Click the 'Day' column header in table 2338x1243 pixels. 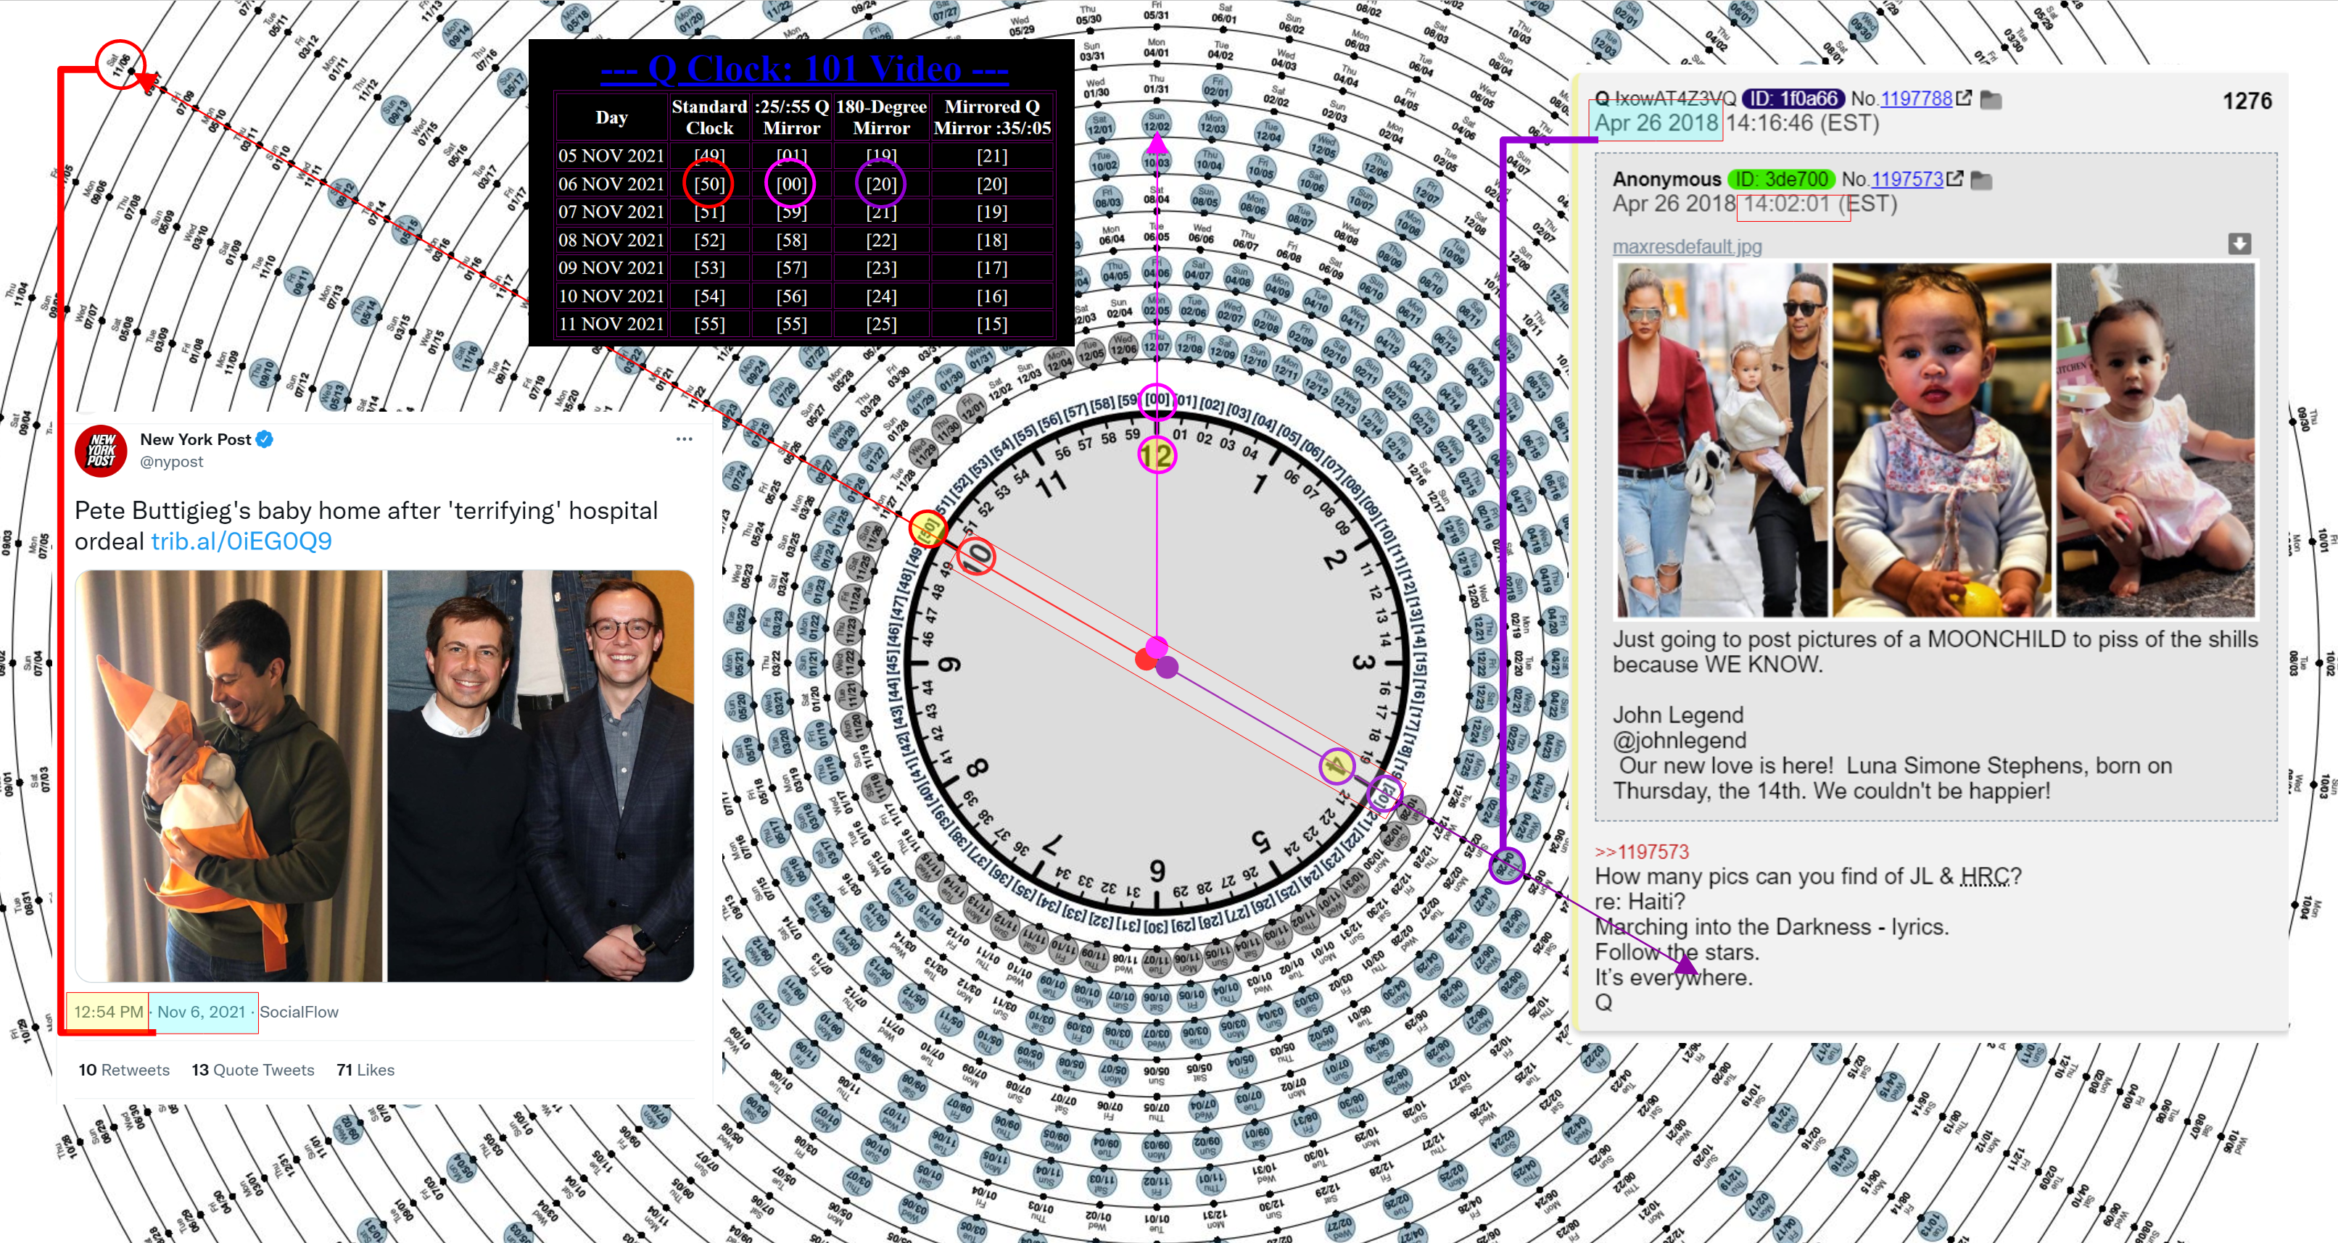tap(612, 117)
